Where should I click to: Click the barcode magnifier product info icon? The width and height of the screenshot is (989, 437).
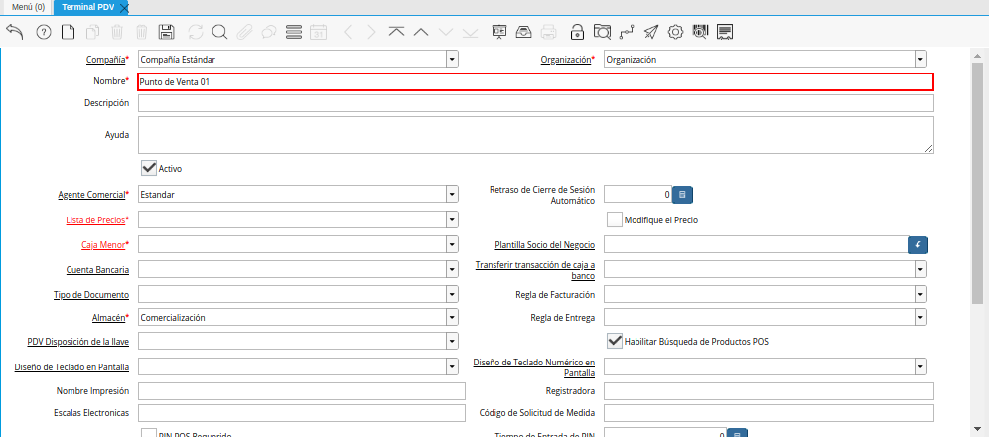point(701,32)
